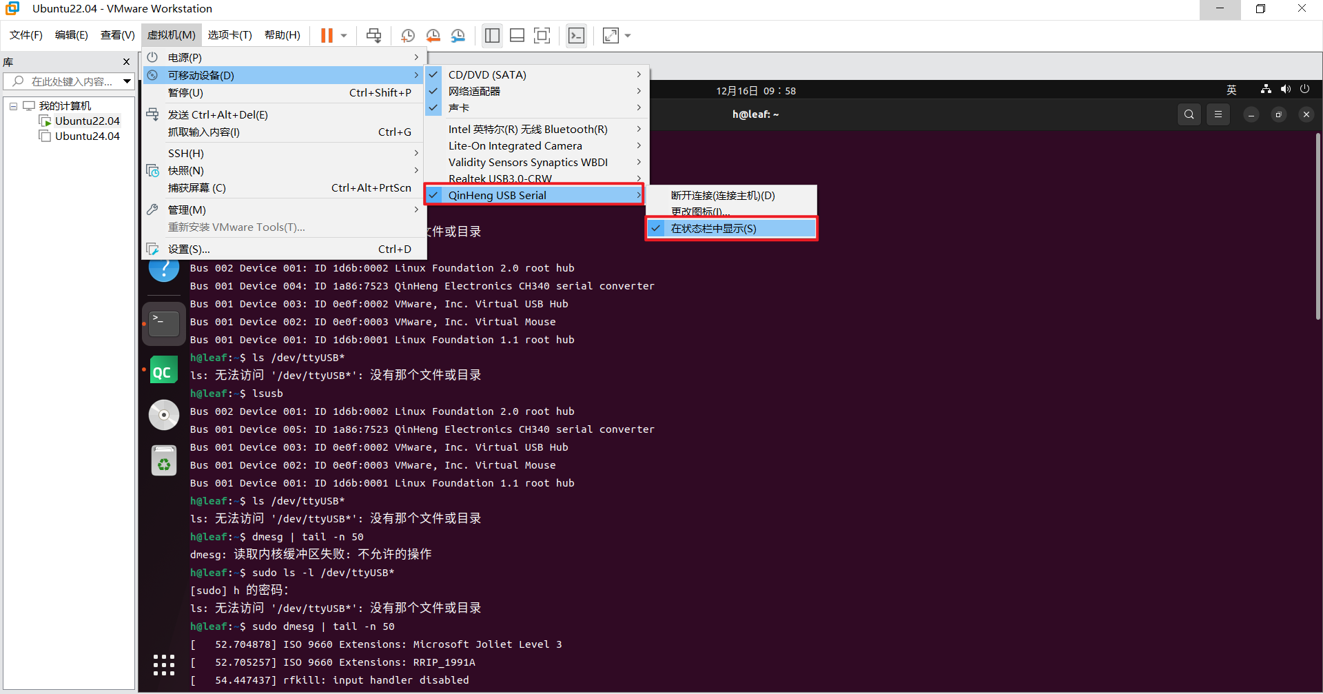Open the Qt Creator icon in dock
The image size is (1323, 694).
click(164, 369)
